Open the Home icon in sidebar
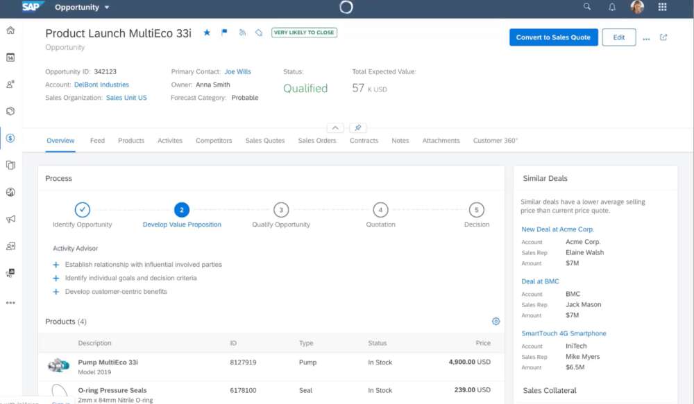This screenshot has height=404, width=694. coord(10,30)
